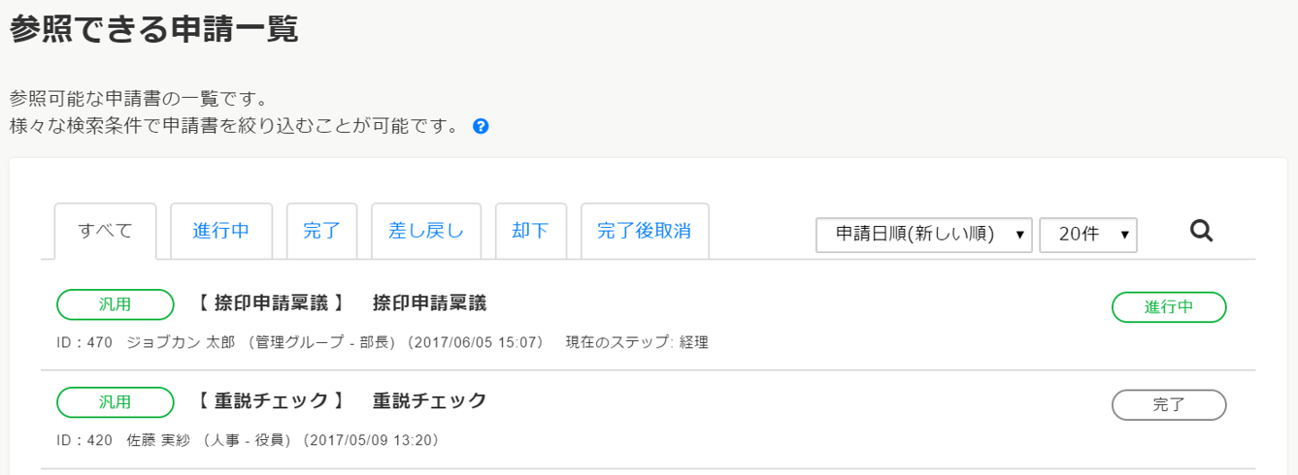Viewport: 1298px width, 475px height.
Task: Select the ID：470 request details line
Action: click(x=383, y=342)
